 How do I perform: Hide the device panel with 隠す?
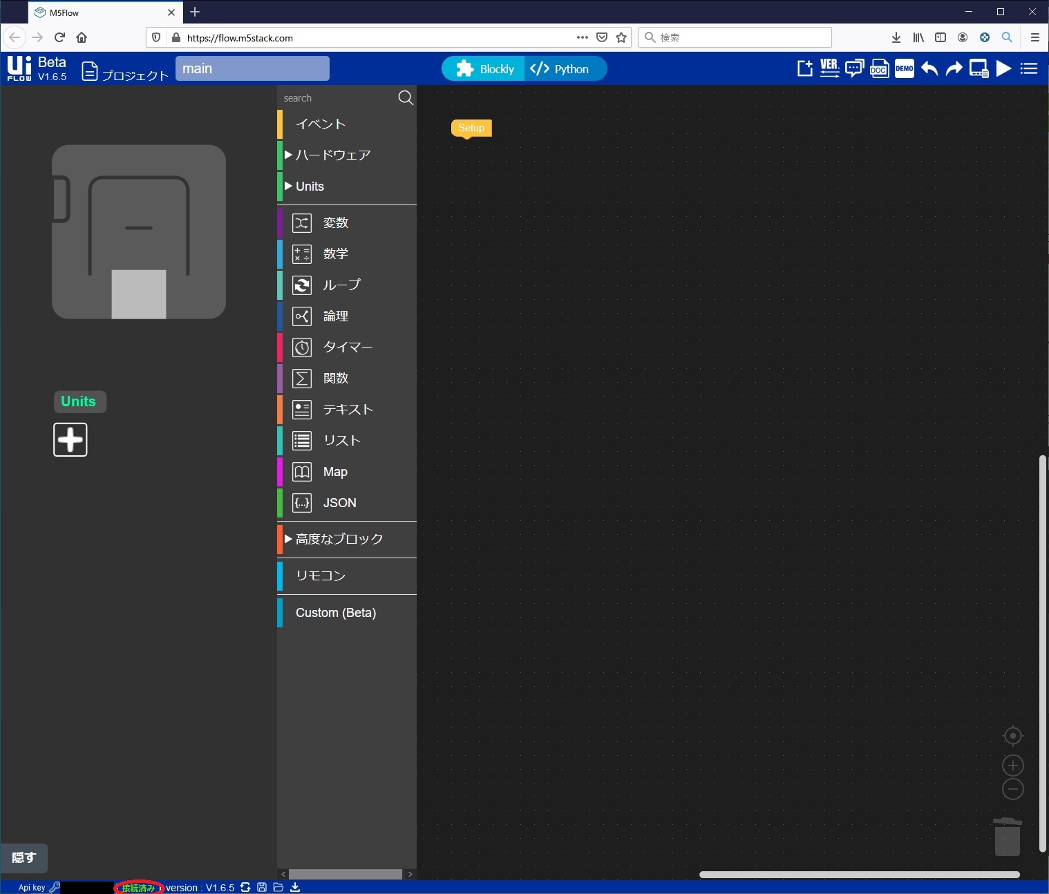click(25, 857)
